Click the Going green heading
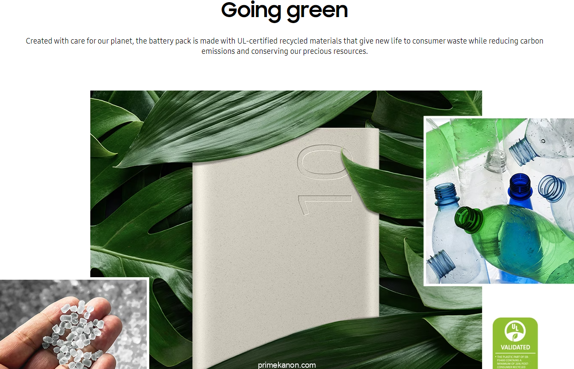574x369 pixels. click(x=284, y=10)
